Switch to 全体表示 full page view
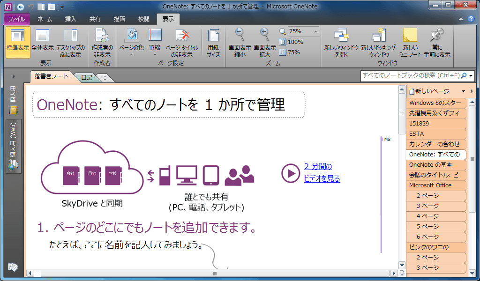The height and width of the screenshot is (281, 480). tap(43, 42)
